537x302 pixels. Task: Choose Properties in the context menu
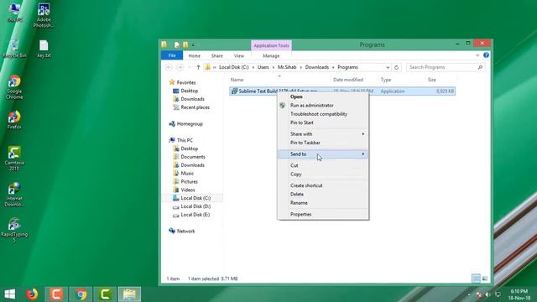323,215
